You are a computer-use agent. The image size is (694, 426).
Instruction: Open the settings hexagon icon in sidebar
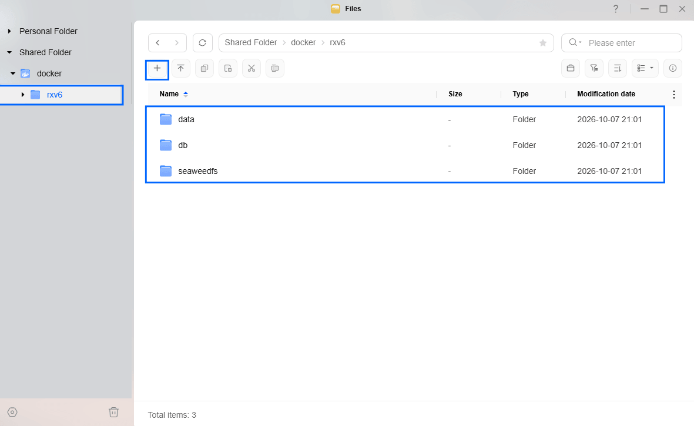point(12,412)
